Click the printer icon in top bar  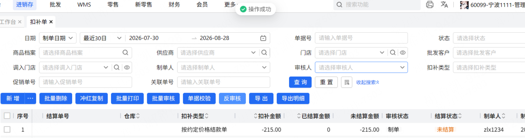[x=430, y=5]
